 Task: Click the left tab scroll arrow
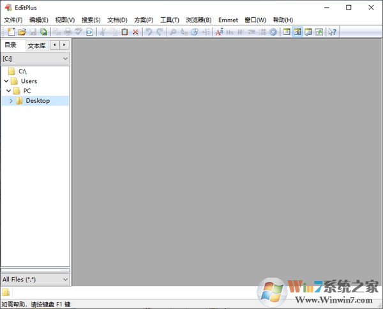coord(55,45)
